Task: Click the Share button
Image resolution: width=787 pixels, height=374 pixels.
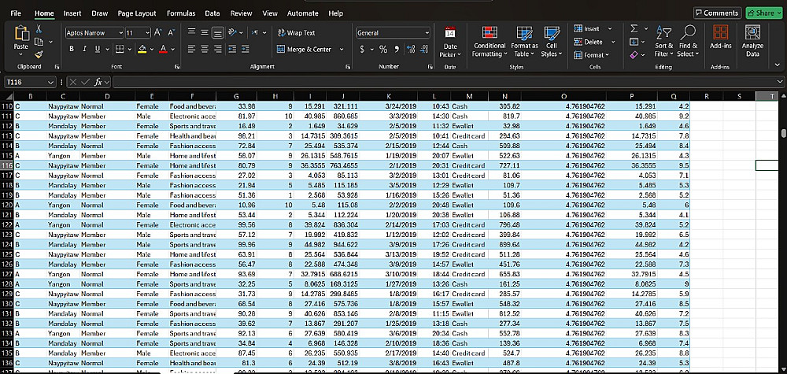Action: pos(763,13)
